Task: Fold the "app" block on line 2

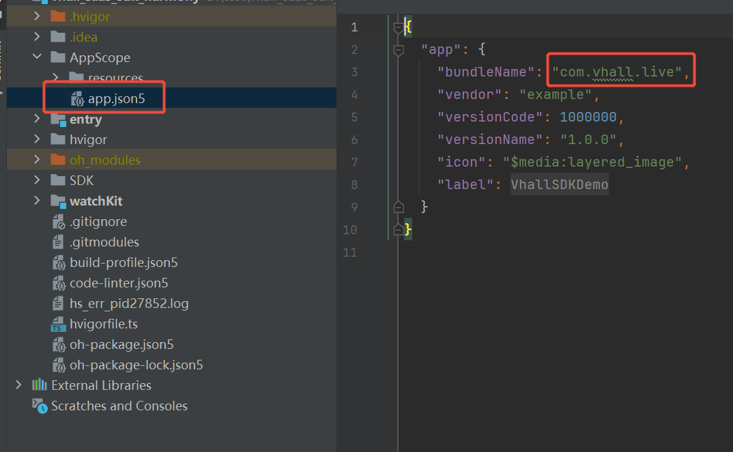Action: (x=399, y=50)
